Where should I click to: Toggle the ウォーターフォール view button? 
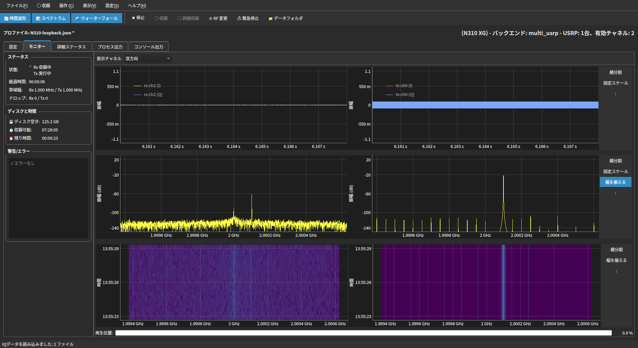(97, 18)
